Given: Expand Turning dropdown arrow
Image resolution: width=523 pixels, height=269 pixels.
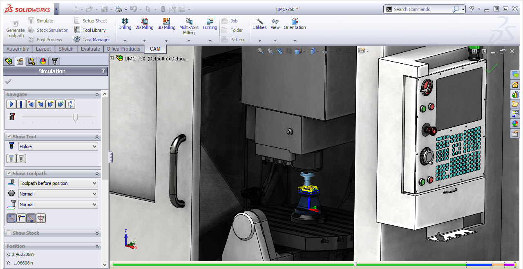Looking at the screenshot, I should (x=210, y=41).
